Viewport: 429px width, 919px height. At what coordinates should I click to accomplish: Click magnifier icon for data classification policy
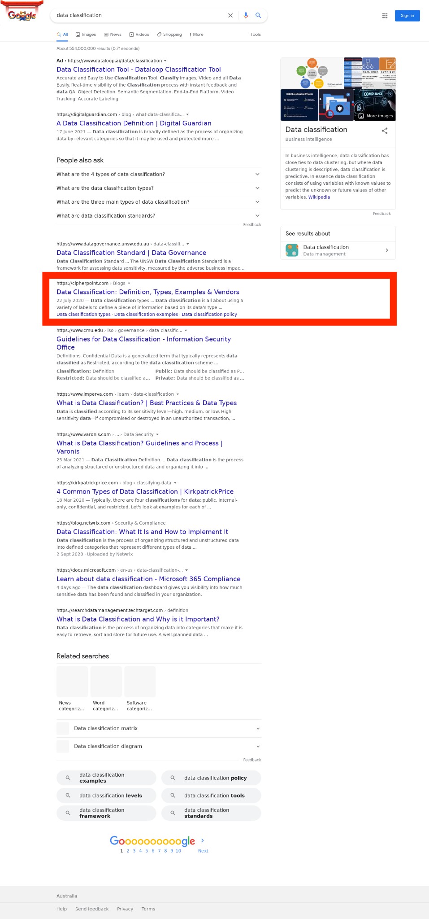point(173,778)
